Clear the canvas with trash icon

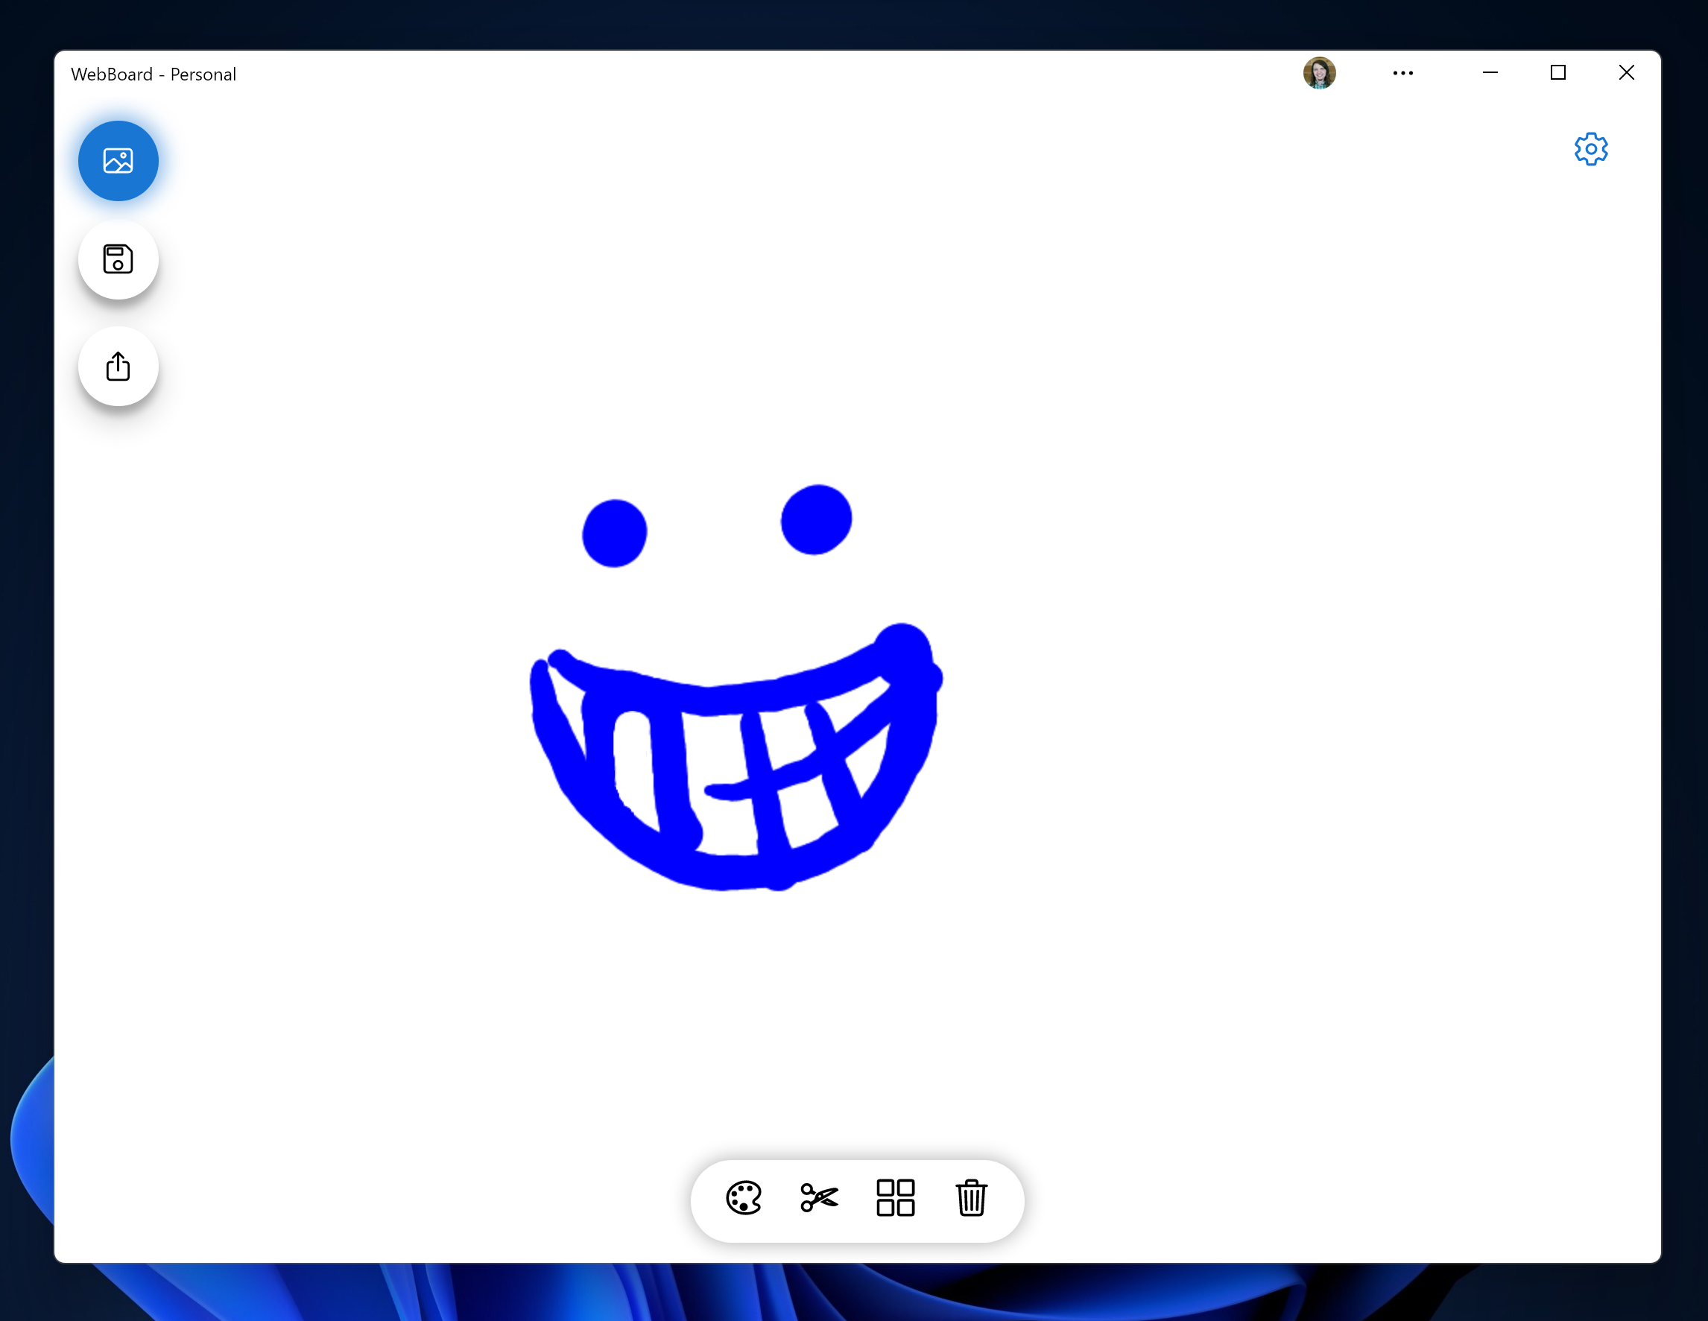pos(970,1197)
